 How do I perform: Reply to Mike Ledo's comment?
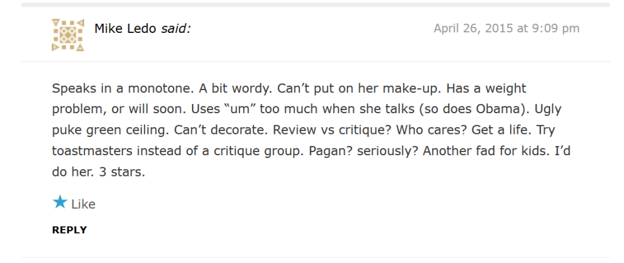tap(69, 230)
